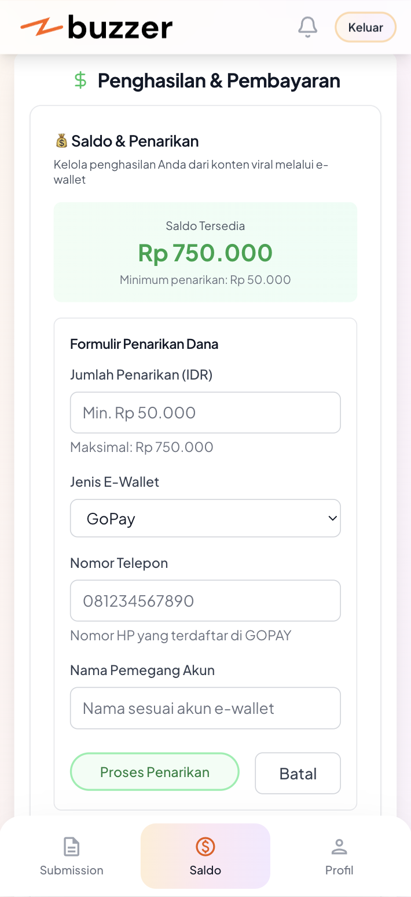
Task: Click the notification bell icon
Action: tap(308, 27)
